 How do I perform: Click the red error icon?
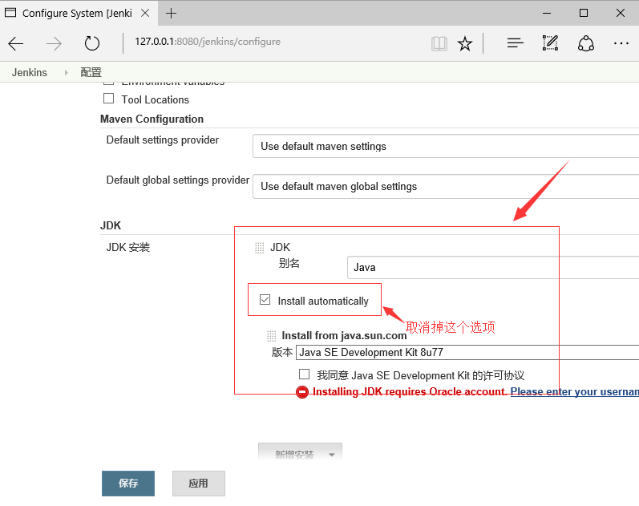pyautogui.click(x=302, y=392)
